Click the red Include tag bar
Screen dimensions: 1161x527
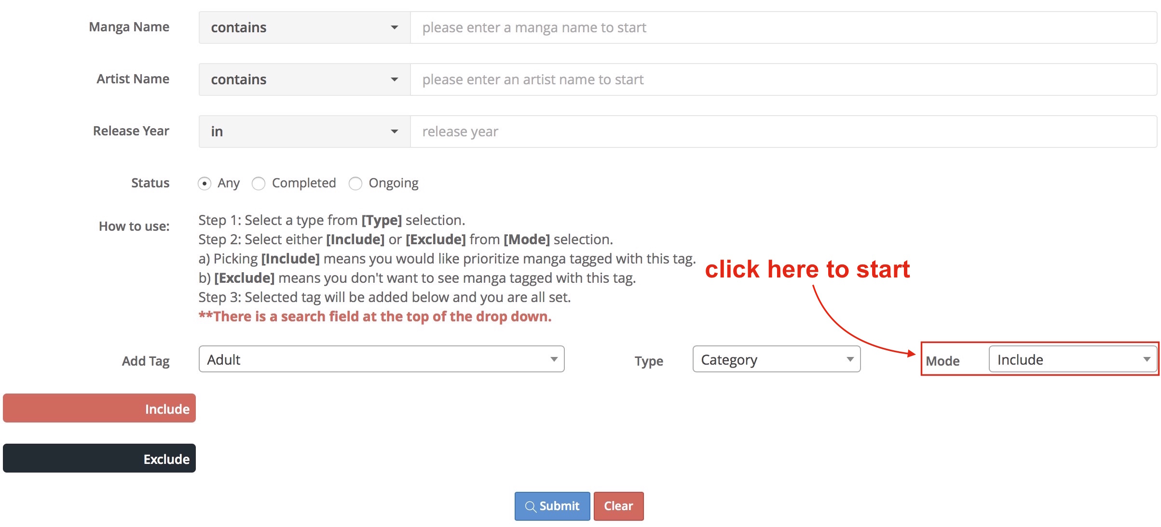coord(99,408)
